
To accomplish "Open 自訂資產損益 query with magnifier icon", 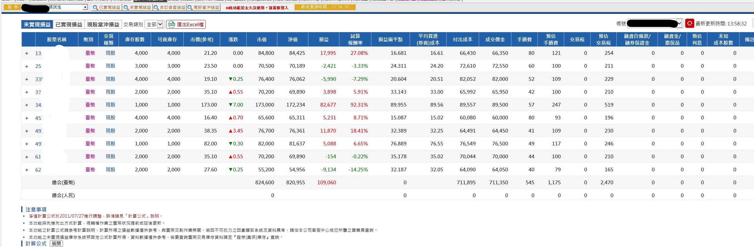I will (170, 7).
